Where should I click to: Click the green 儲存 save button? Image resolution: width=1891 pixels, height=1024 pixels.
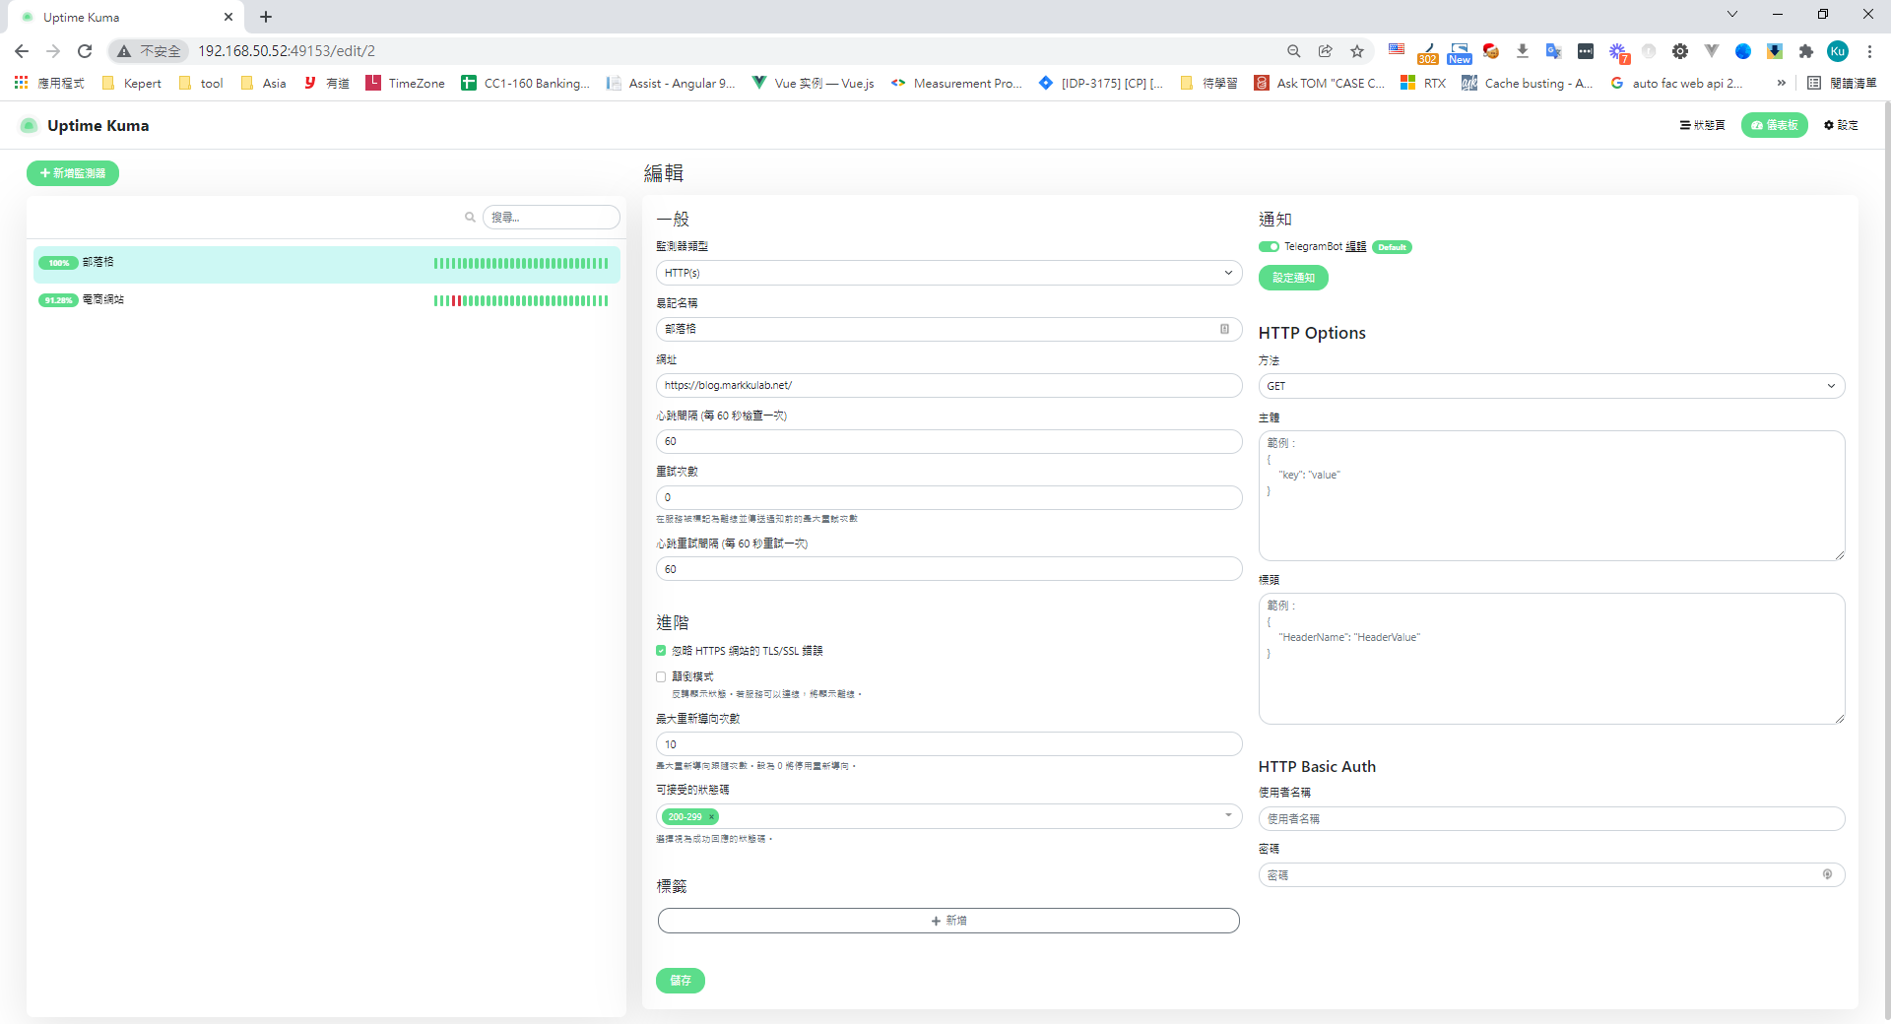click(x=680, y=981)
